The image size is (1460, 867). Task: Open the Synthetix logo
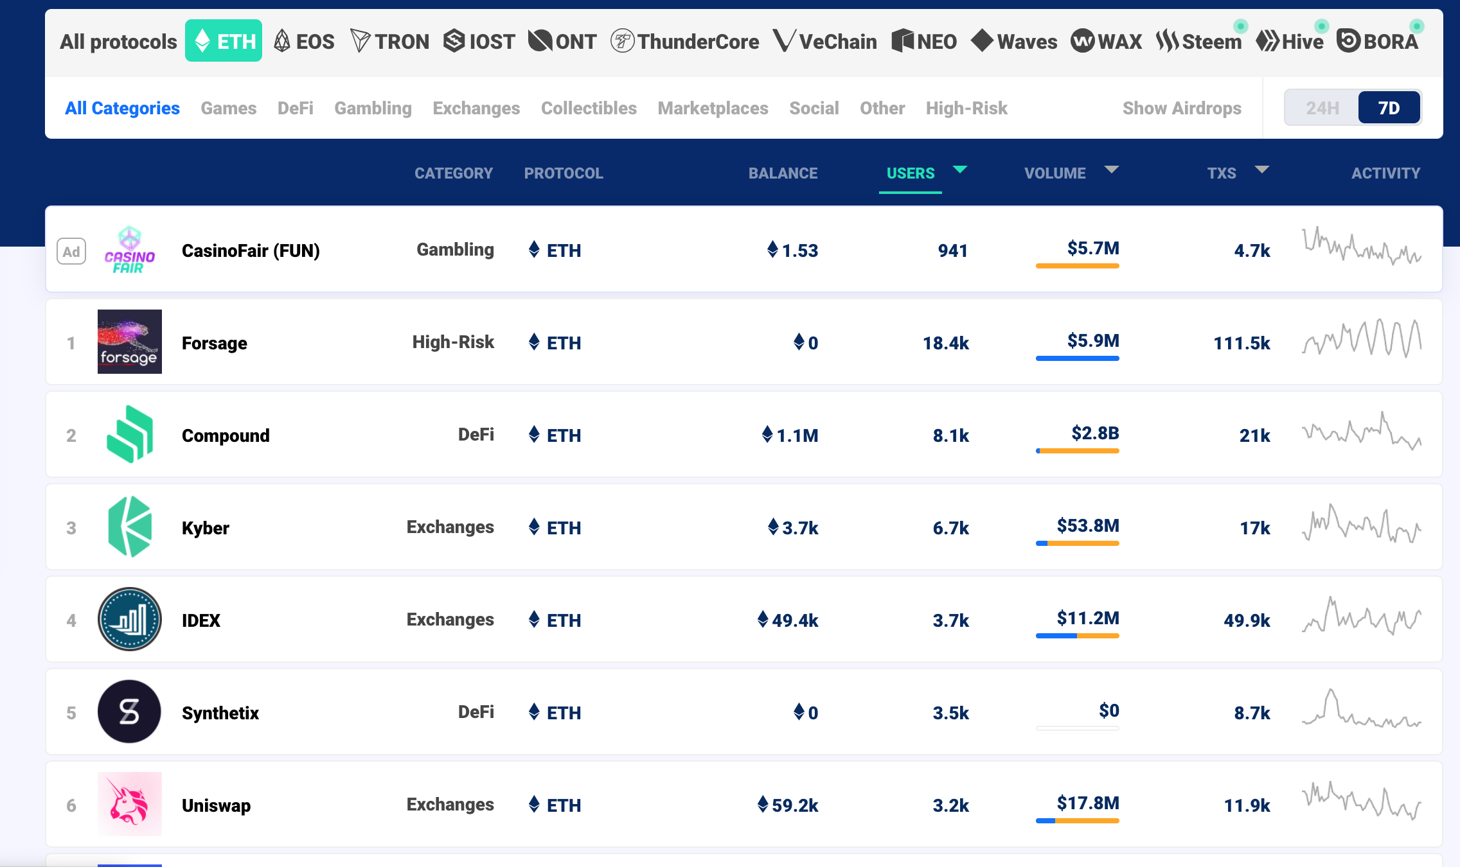(129, 712)
